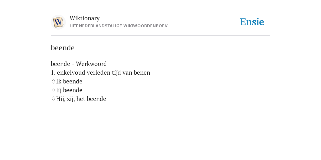Click the Wiktionary source title
This screenshot has height=160, width=321.
[x=85, y=18]
